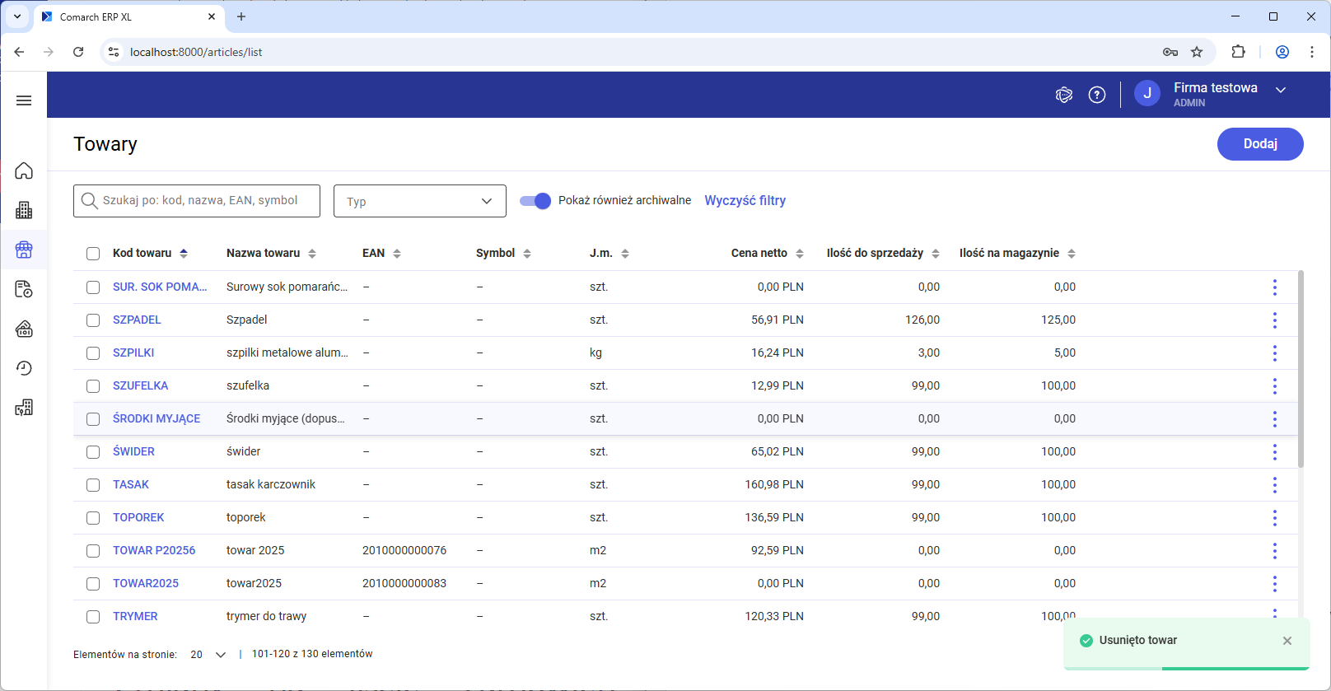Open the hamburger navigation menu
The width and height of the screenshot is (1331, 691).
(24, 100)
